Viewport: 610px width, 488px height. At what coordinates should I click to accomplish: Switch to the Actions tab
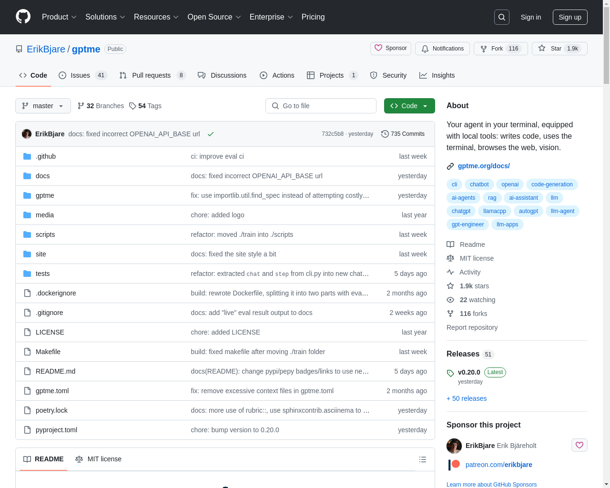click(277, 75)
